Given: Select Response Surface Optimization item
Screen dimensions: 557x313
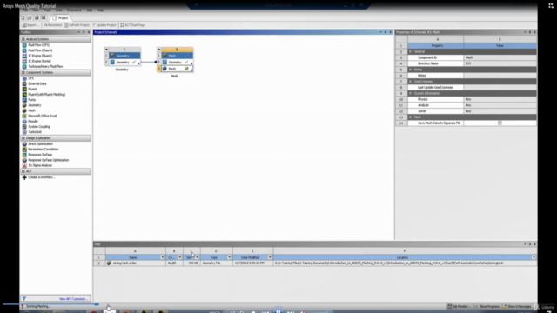Looking at the screenshot, I should (49, 160).
